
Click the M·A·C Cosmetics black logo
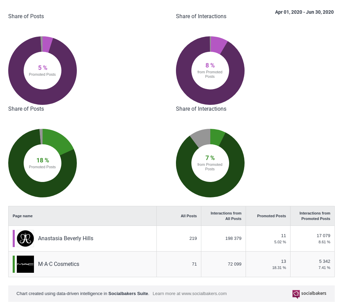[25, 264]
